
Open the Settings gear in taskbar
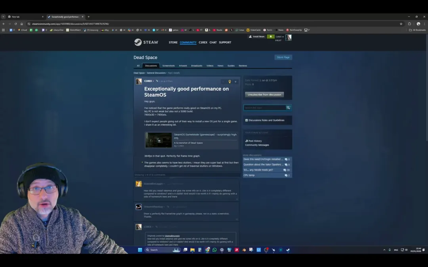coord(222,250)
